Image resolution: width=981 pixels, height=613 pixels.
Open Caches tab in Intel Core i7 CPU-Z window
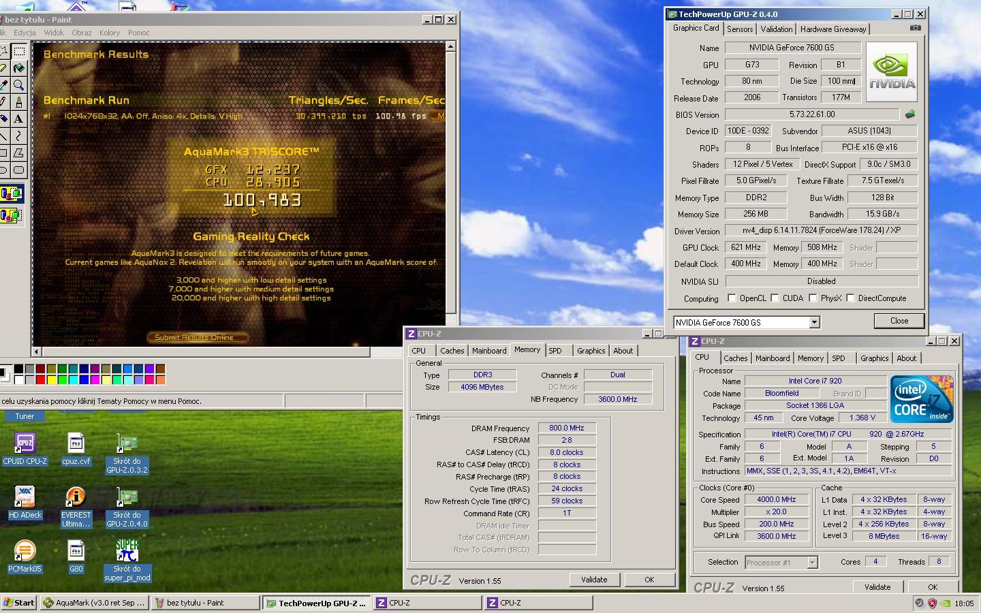[x=736, y=358]
